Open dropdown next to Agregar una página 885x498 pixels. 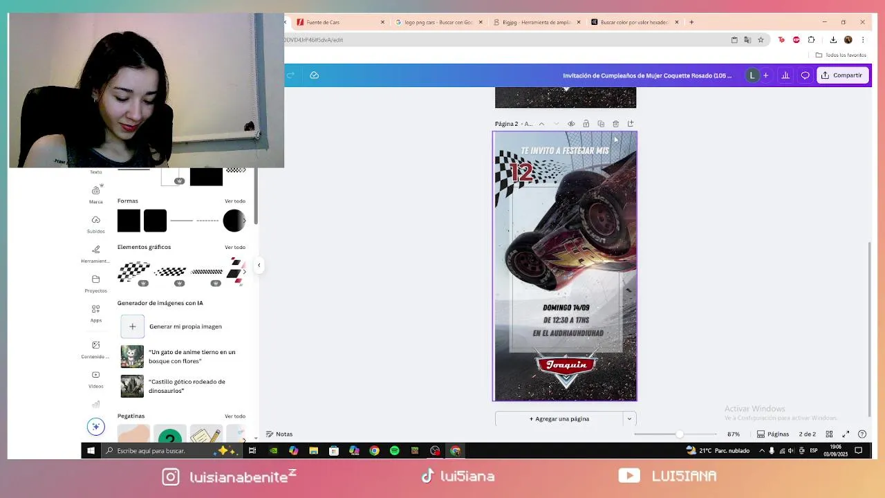(x=629, y=418)
